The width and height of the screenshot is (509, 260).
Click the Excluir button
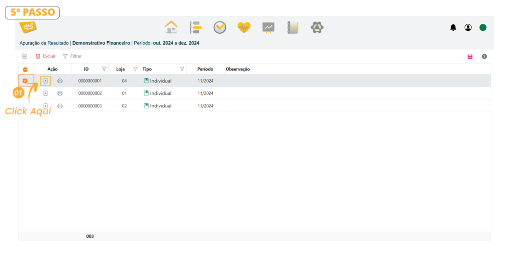click(45, 56)
